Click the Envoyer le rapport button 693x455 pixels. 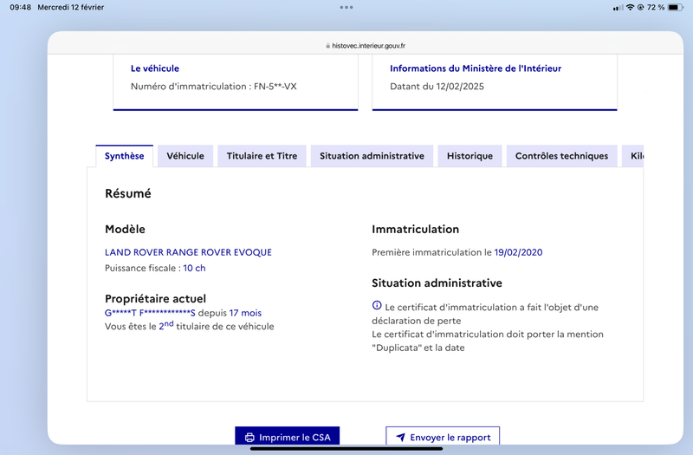443,436
